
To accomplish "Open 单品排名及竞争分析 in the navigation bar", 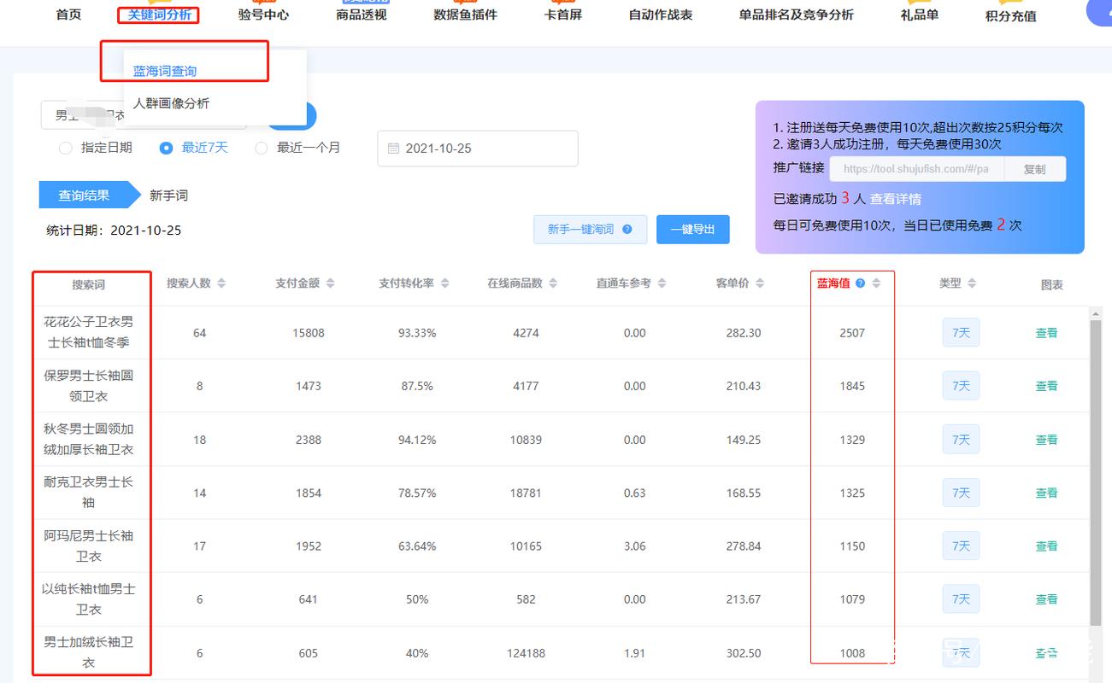I will [x=797, y=15].
